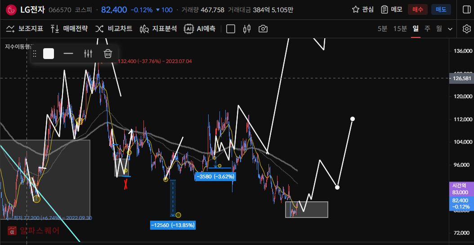This screenshot has width=474, height=245.
Task: Click the 매도 sell button
Action: (441, 9)
